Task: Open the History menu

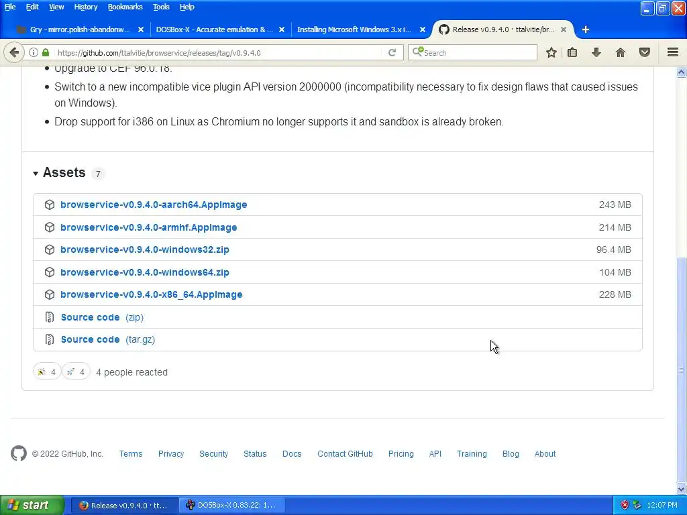Action: coord(85,7)
